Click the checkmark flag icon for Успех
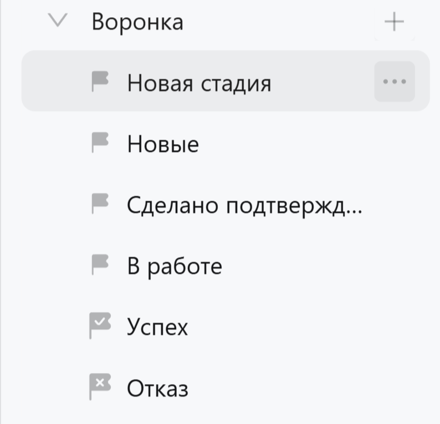This screenshot has width=440, height=424. [x=100, y=325]
